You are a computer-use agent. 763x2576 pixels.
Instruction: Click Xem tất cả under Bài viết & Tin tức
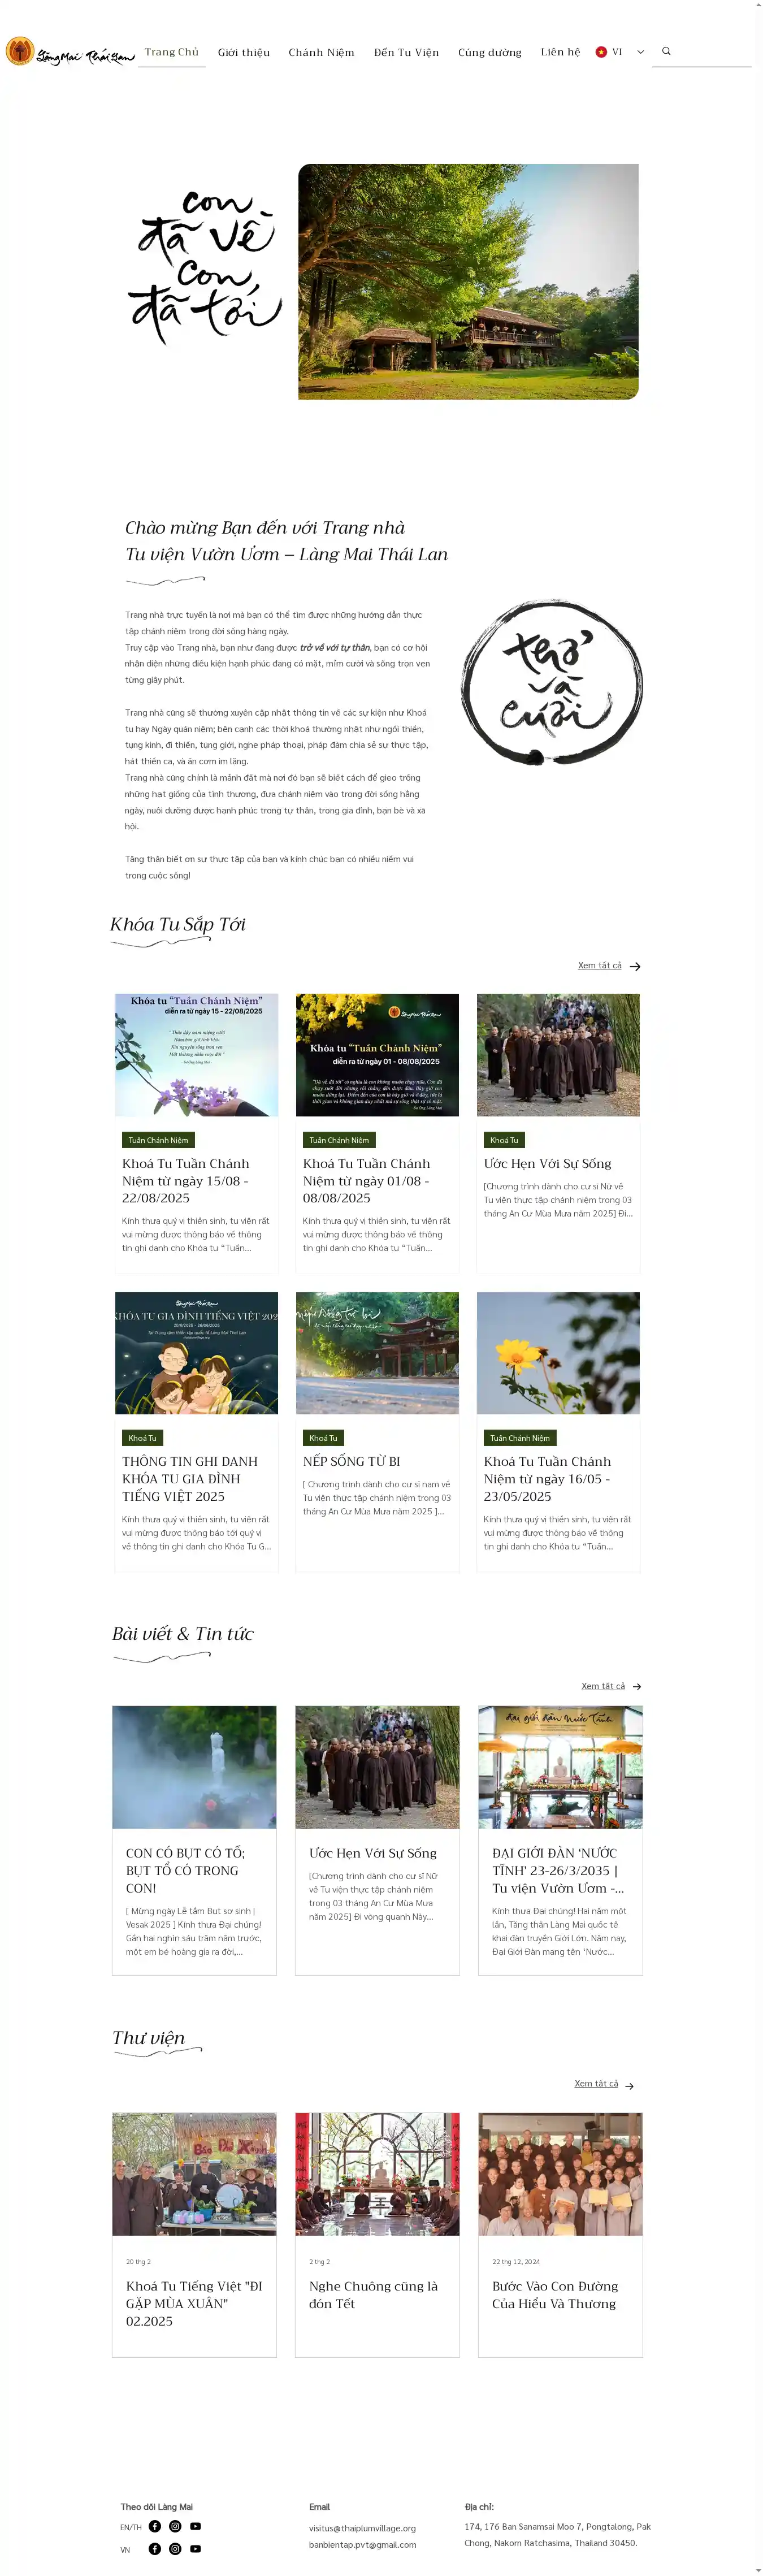coord(603,1686)
